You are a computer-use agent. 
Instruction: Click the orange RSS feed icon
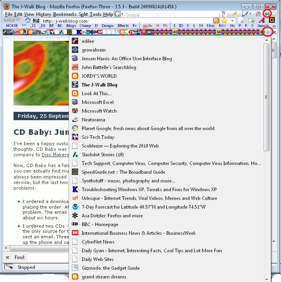(216, 20)
